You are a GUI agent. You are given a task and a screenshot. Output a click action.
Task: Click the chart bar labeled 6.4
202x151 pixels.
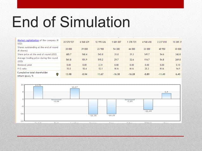167,96
